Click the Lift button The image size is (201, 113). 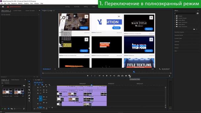coord(119,76)
